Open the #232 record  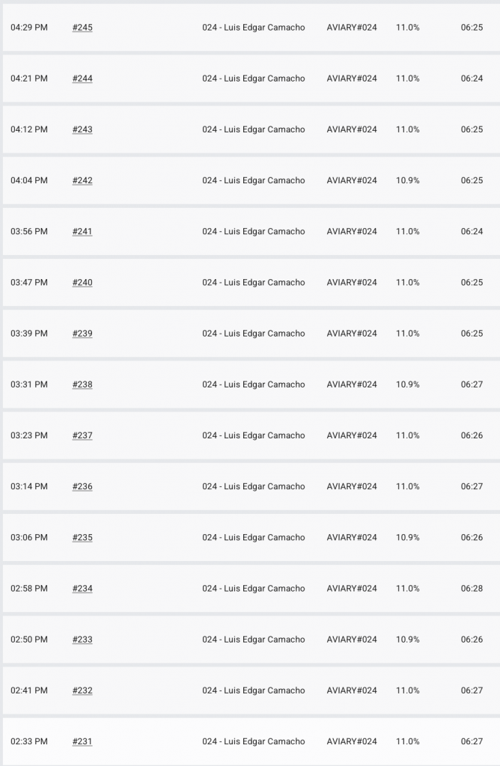tap(82, 690)
